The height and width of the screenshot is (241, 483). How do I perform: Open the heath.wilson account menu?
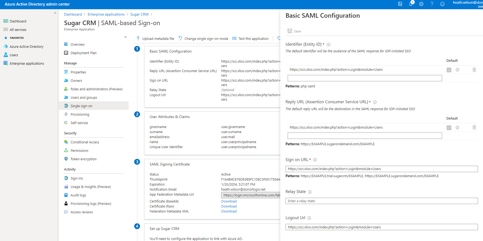468,4
